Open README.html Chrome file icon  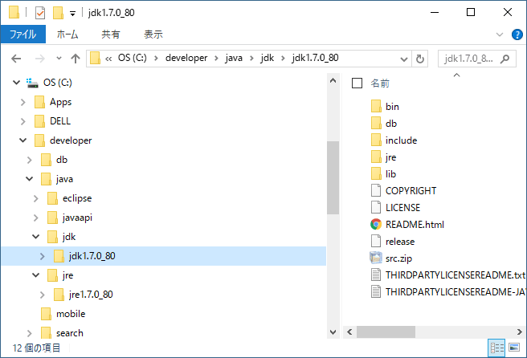click(x=376, y=225)
